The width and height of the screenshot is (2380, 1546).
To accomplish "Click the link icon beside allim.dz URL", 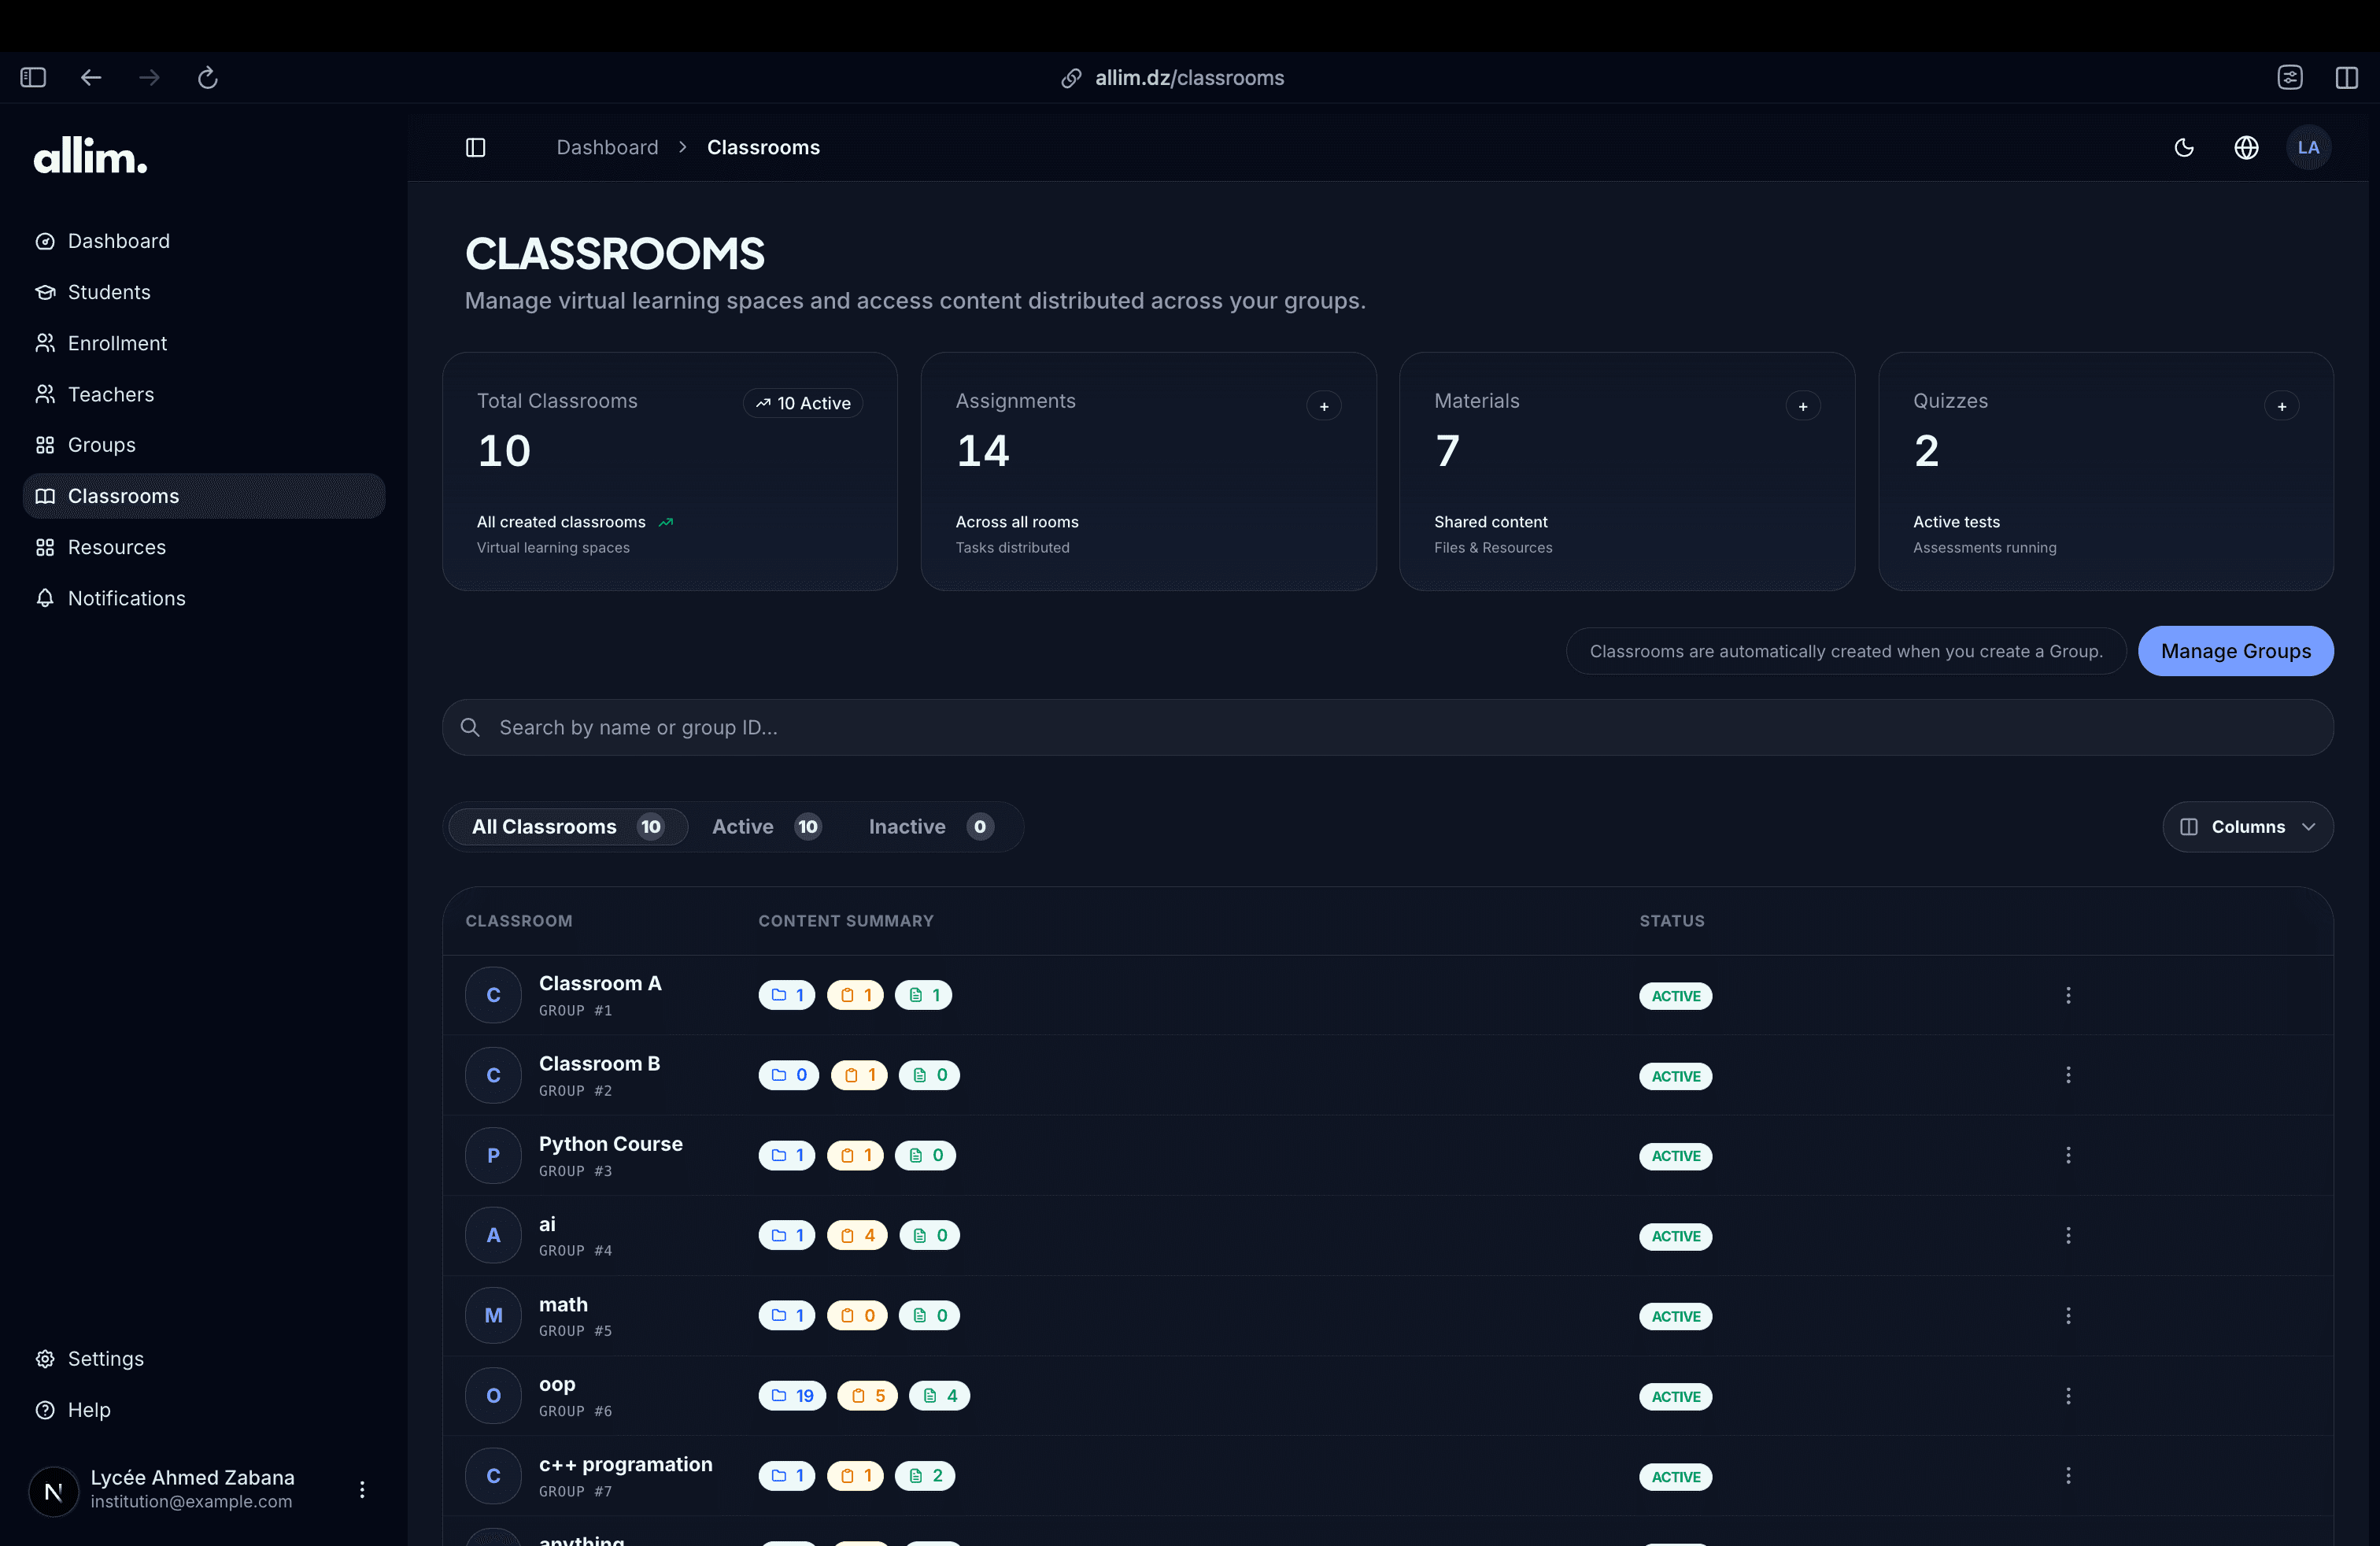I will (1071, 78).
